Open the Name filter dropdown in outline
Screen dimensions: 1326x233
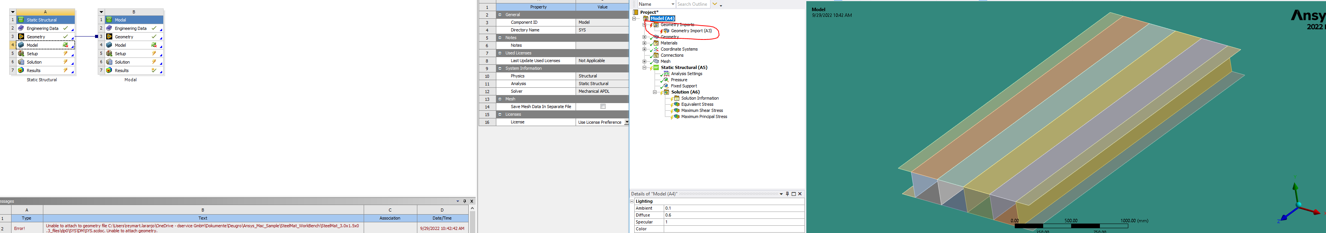click(671, 4)
